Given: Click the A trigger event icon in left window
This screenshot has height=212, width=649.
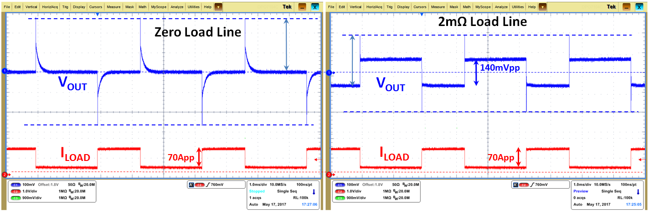Looking at the screenshot, I should [x=191, y=185].
